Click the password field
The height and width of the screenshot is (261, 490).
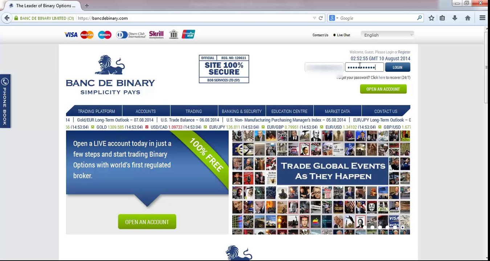click(x=364, y=67)
